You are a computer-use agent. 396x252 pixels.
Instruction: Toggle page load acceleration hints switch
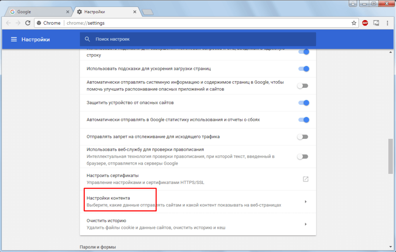304,69
